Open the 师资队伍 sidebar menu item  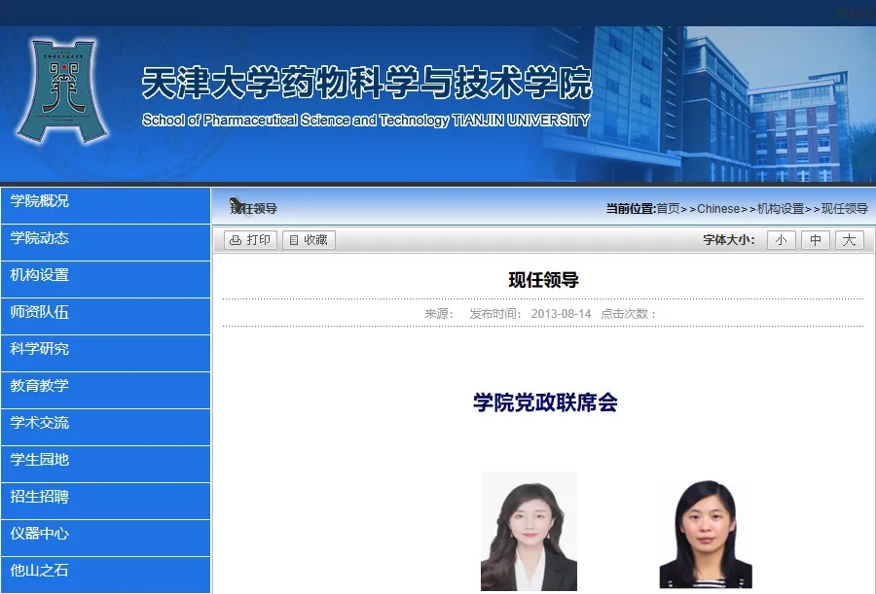pos(105,317)
